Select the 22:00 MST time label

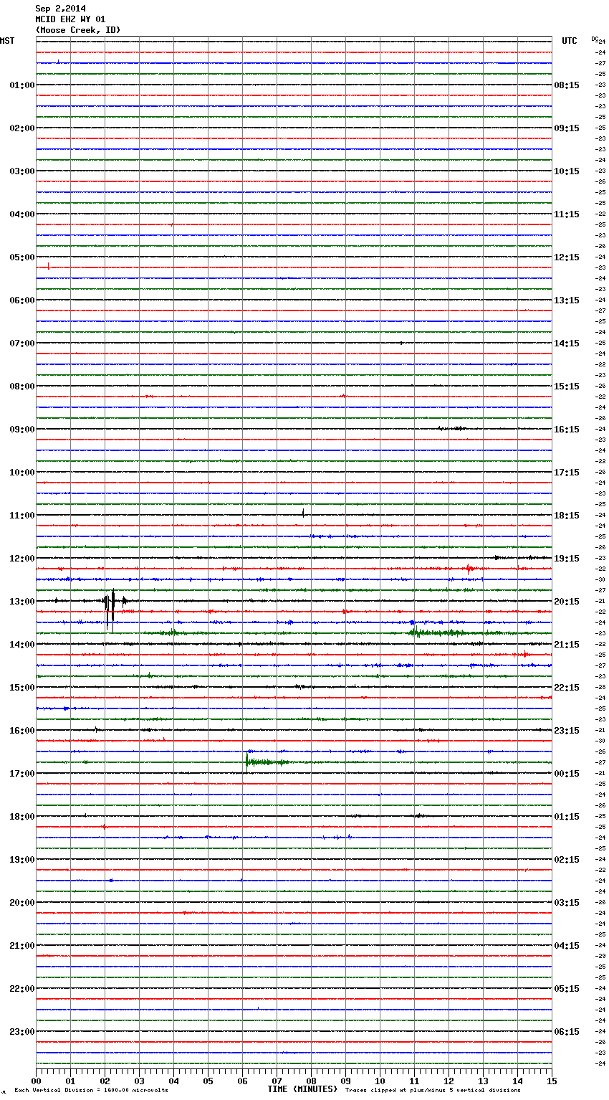coord(21,989)
